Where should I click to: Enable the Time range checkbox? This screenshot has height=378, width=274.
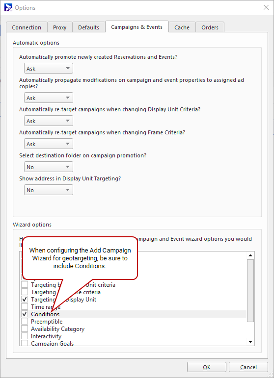tap(25, 306)
